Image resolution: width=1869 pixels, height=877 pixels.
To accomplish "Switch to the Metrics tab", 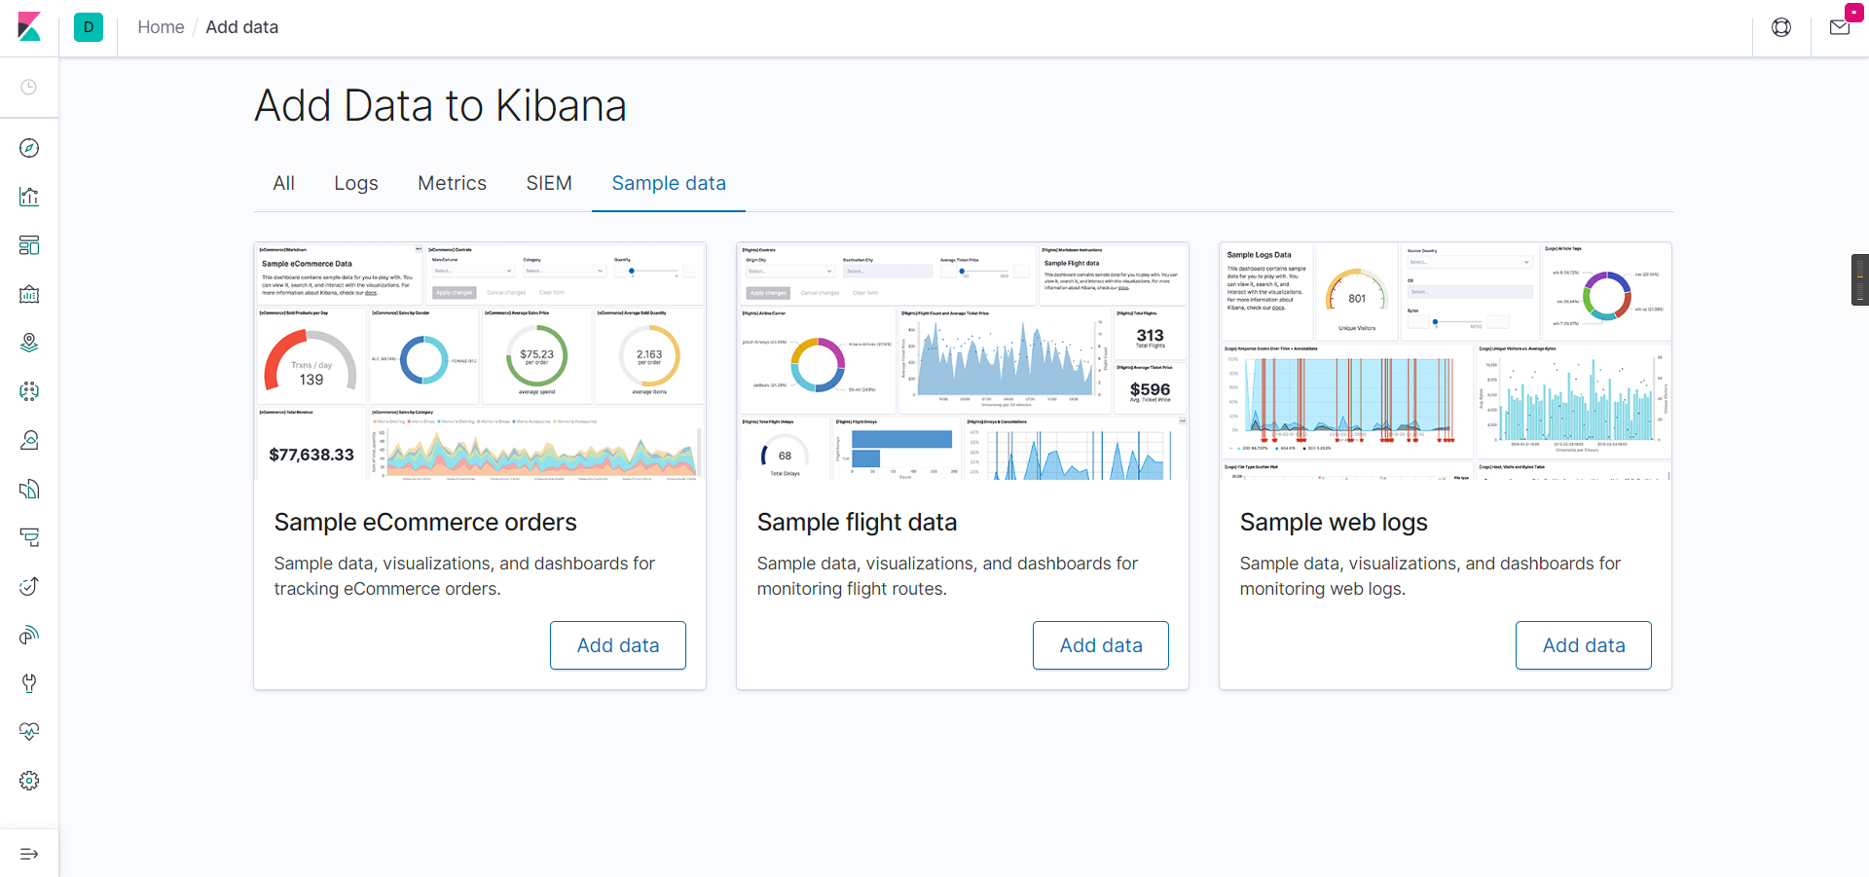I will (452, 183).
